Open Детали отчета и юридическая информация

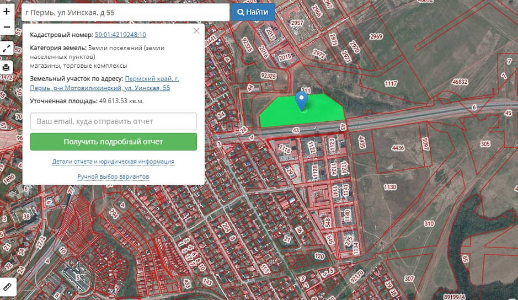113,162
